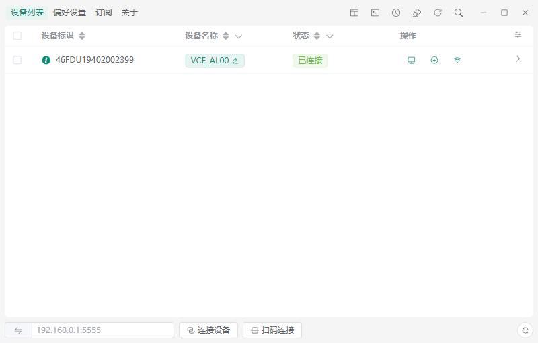Tick checkbox for device 46FDU19402002399
This screenshot has height=343, width=538.
(x=17, y=60)
